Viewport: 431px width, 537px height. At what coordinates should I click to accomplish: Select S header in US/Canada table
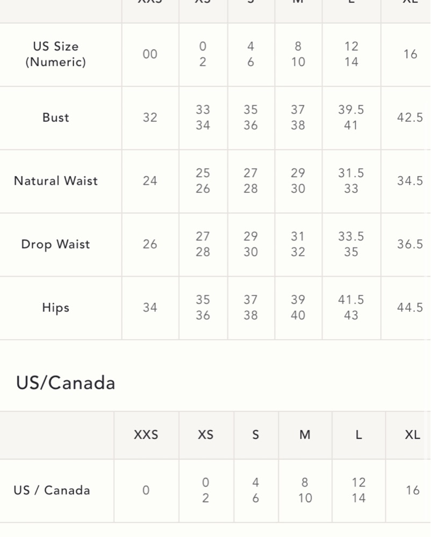[x=256, y=435]
